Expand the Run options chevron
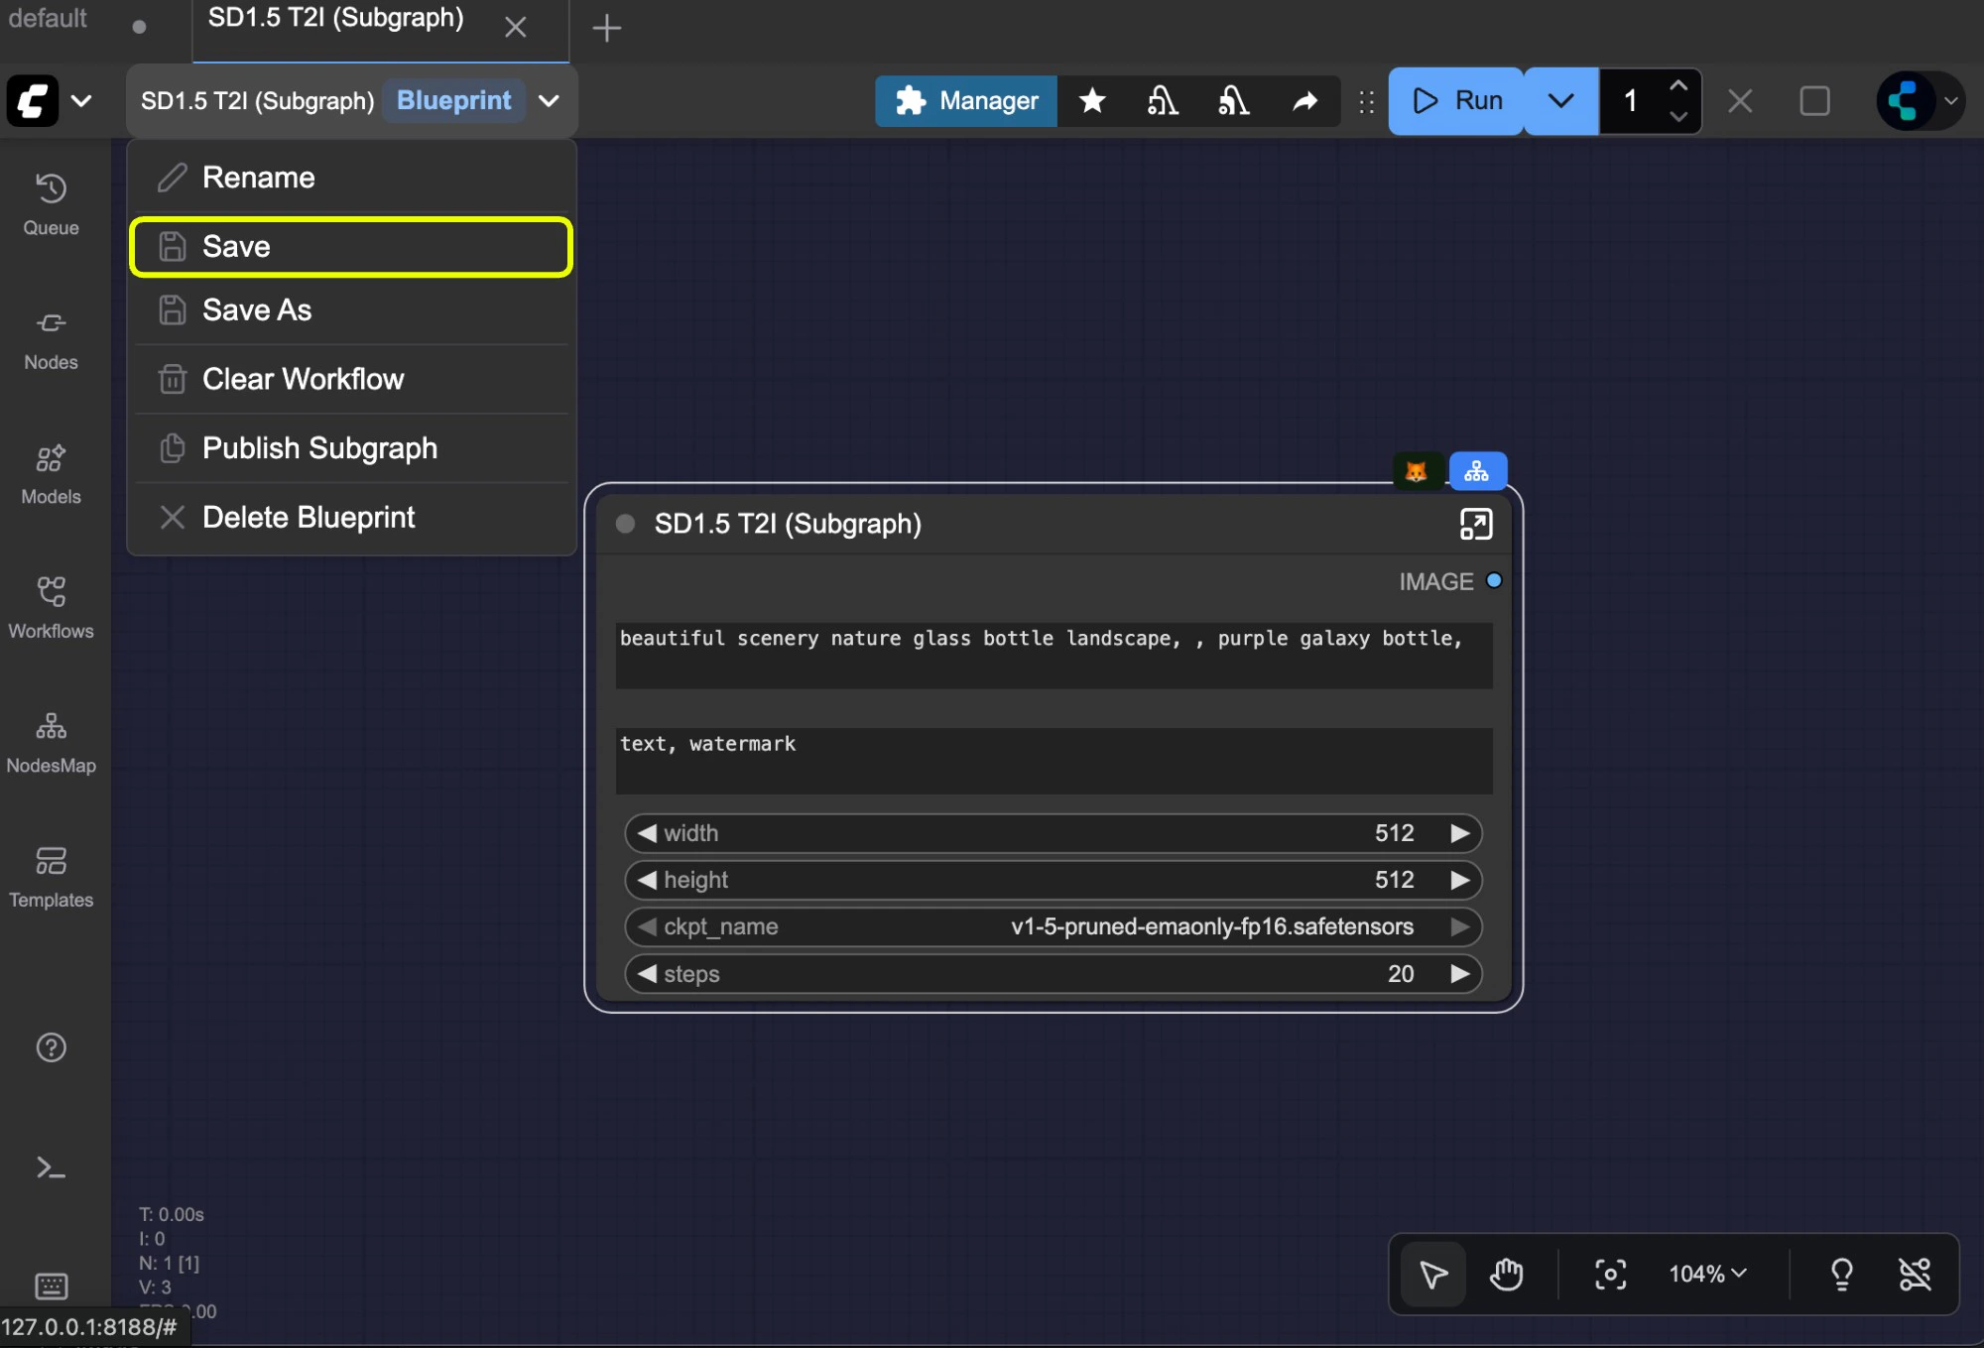Viewport: 1984px width, 1348px height. click(x=1559, y=100)
